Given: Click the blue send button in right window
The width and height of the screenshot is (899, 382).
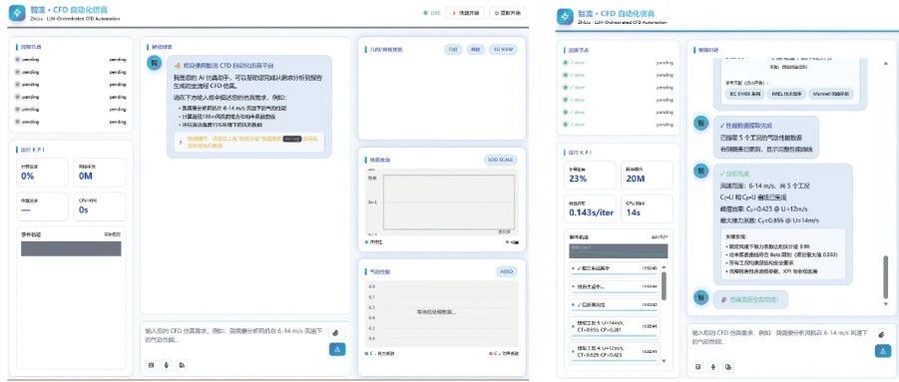Looking at the screenshot, I should (883, 351).
